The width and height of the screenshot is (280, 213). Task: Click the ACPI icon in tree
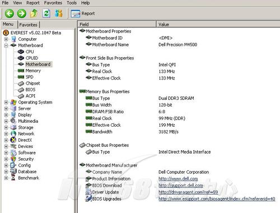(x=21, y=96)
